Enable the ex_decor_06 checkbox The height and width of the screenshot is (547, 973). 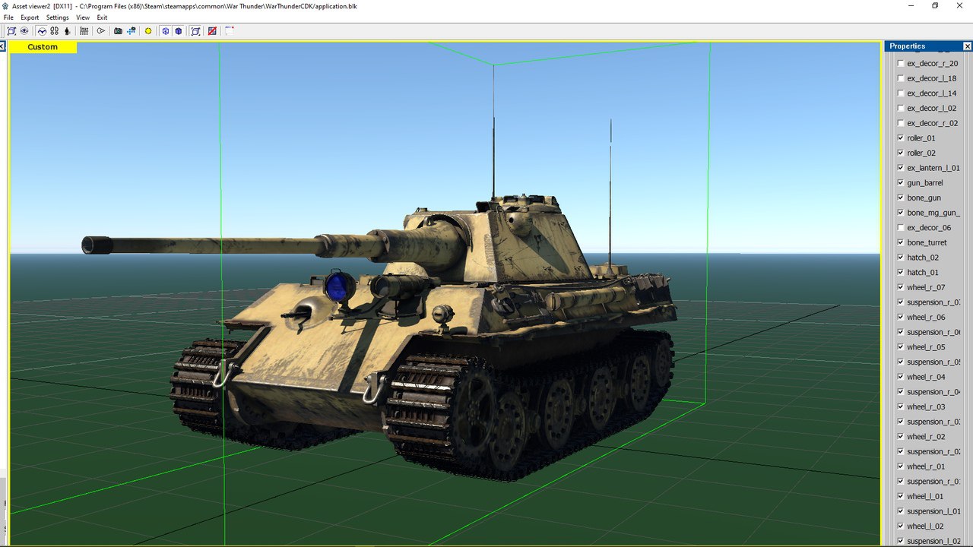point(901,228)
